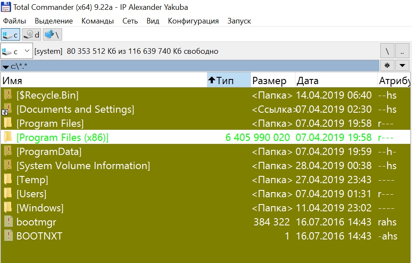Viewport: 412px width, 263px height.
Task: Open the Выделение menu
Action: [54, 21]
